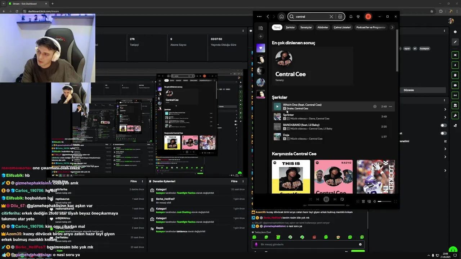
Task: Go to previous track in Spotify
Action: pos(318,199)
